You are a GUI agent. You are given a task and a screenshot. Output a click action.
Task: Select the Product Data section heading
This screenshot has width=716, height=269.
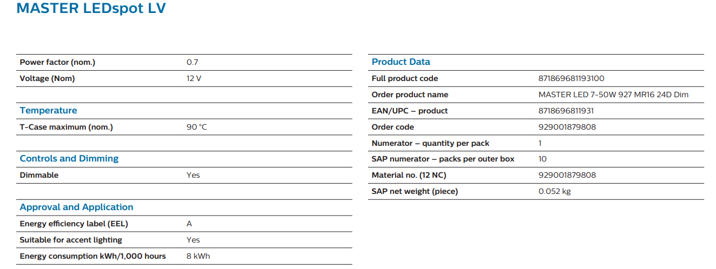[400, 62]
